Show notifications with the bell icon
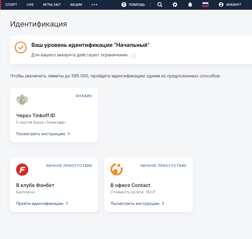 click(x=190, y=5)
